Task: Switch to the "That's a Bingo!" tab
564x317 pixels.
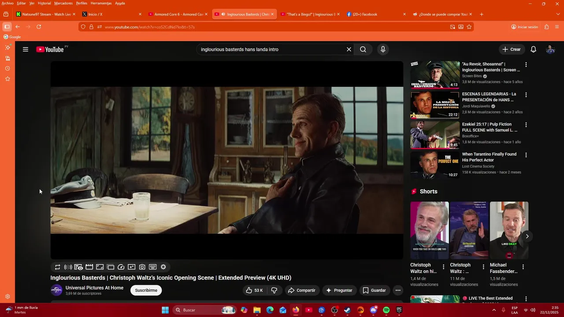Action: pyautogui.click(x=310, y=14)
